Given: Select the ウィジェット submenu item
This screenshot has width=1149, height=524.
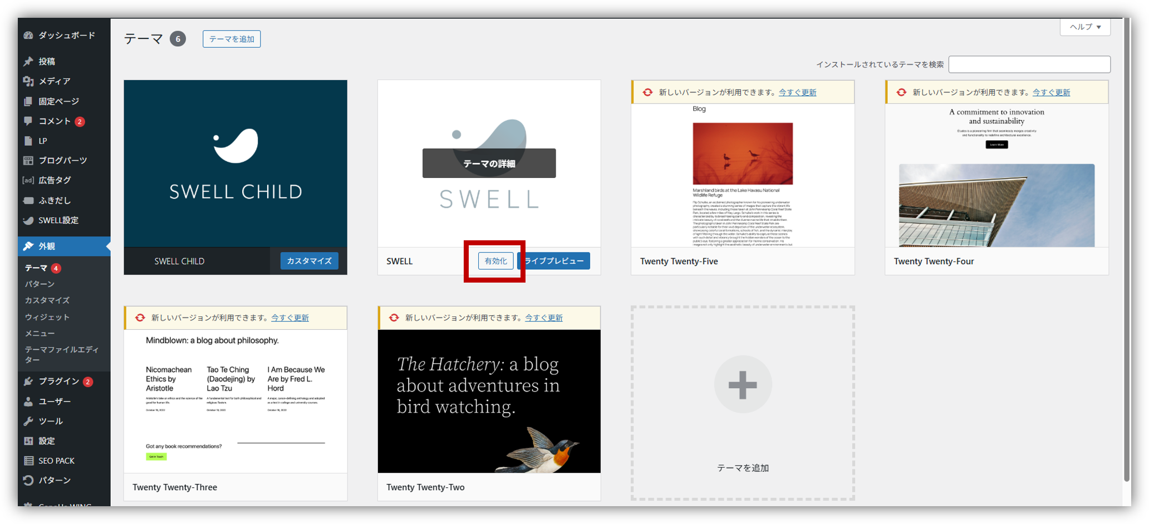Looking at the screenshot, I should click(47, 317).
